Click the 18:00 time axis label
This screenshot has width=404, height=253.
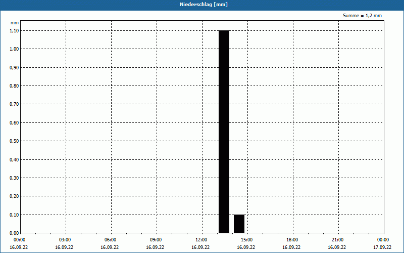[292, 240]
